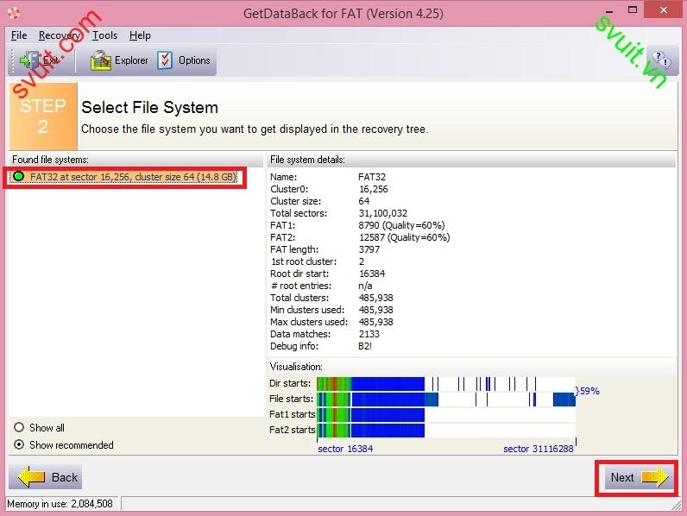The image size is (687, 516).
Task: Select the Show all radio button
Action: click(19, 427)
